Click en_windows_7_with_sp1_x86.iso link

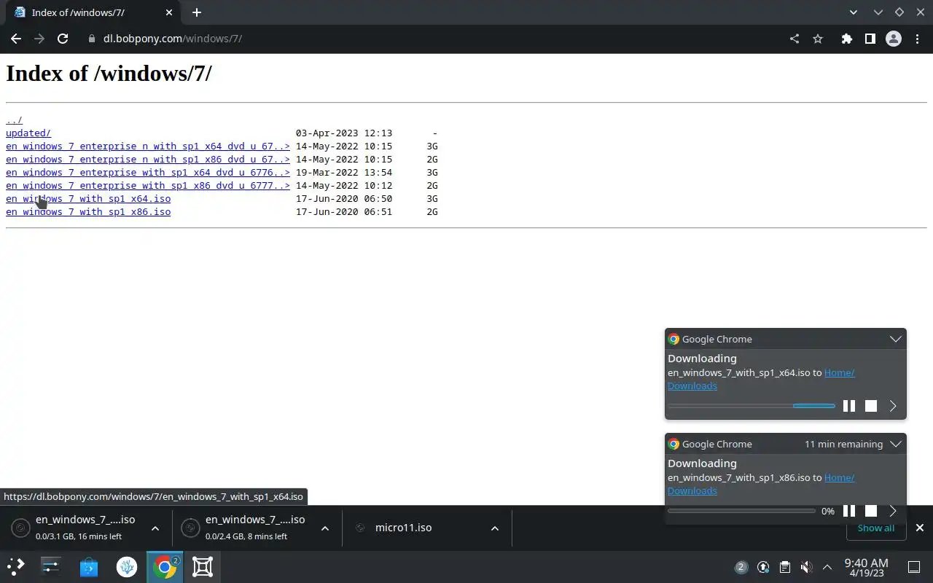88,211
